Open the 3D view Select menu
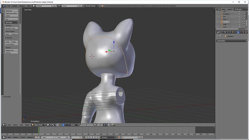 pos(16,125)
